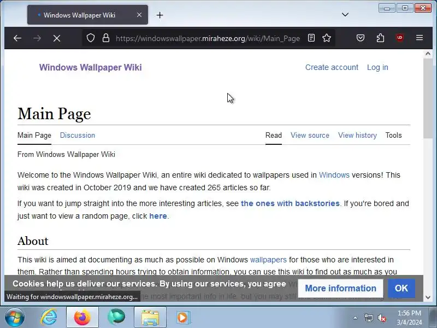Save page to Pocket icon
The width and height of the screenshot is (437, 328).
(x=361, y=38)
